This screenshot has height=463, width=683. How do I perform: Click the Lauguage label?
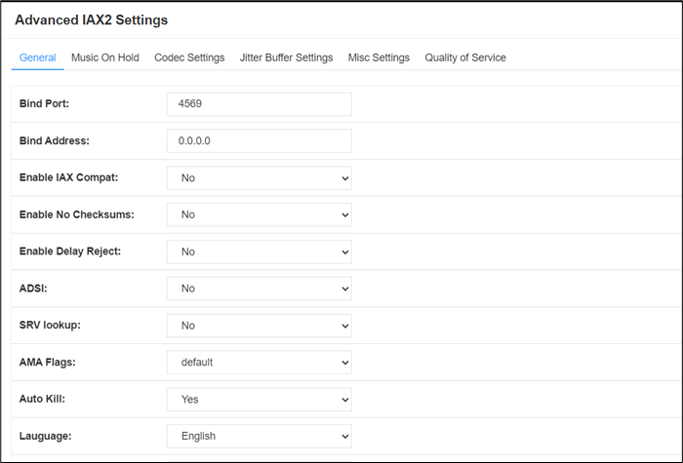45,436
